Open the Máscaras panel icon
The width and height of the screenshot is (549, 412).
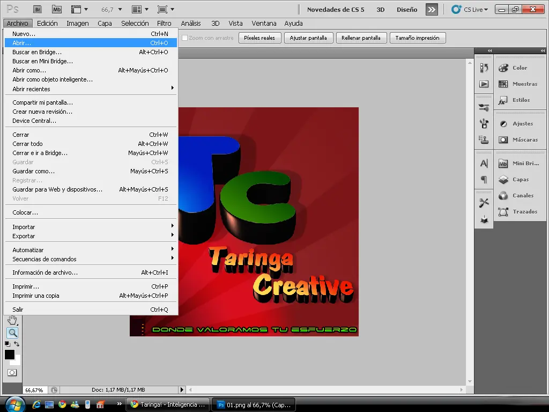click(x=503, y=140)
